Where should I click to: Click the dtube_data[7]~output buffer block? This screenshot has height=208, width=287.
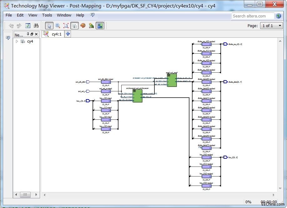pos(206,148)
